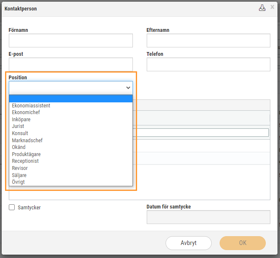Click the OK button
The width and height of the screenshot is (280, 258).
(x=243, y=243)
